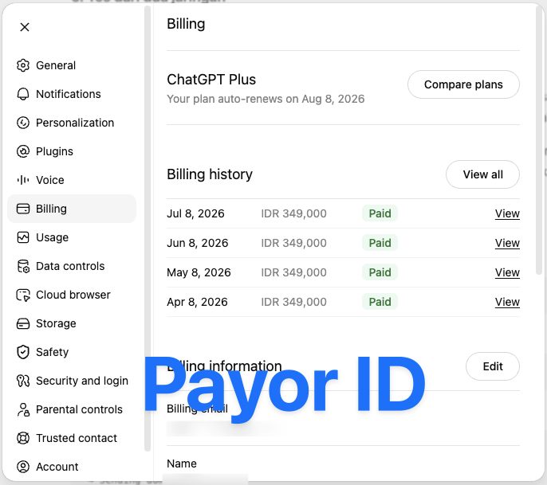Open the General settings tab
This screenshot has width=547, height=485.
(x=72, y=65)
